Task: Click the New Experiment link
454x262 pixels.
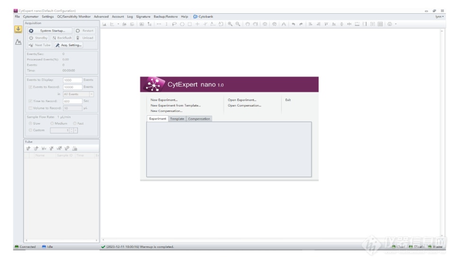Action: pyautogui.click(x=164, y=100)
